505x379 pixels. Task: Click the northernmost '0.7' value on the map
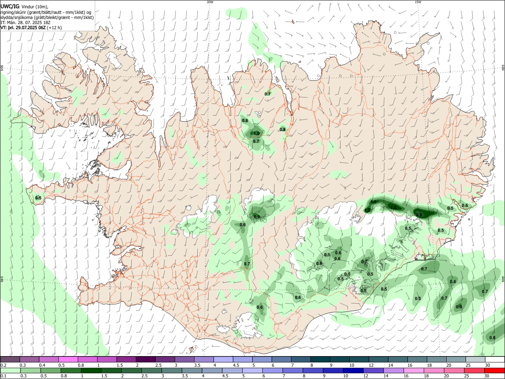(x=267, y=94)
